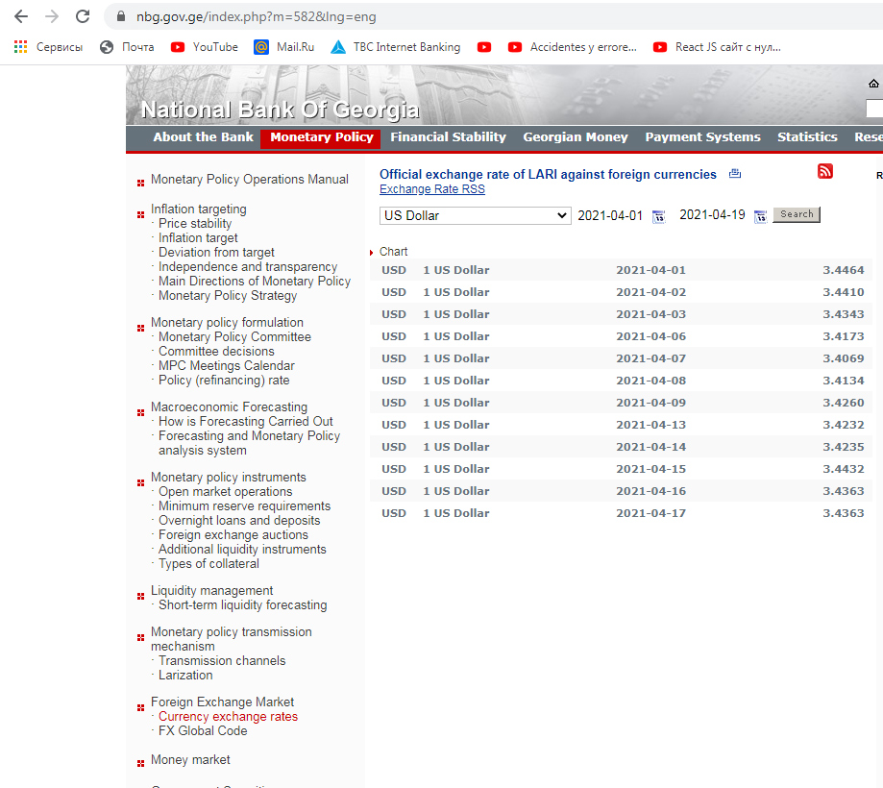883x788 pixels.
Task: Open the red RSS feed icon
Action: (824, 171)
